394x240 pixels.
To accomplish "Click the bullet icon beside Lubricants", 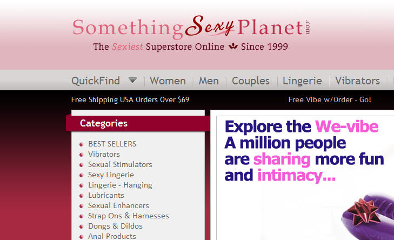I will [x=81, y=196].
